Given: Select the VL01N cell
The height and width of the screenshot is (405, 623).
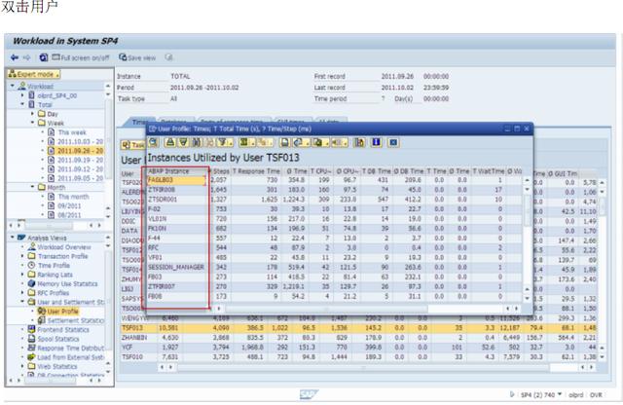Looking at the screenshot, I should (x=176, y=219).
